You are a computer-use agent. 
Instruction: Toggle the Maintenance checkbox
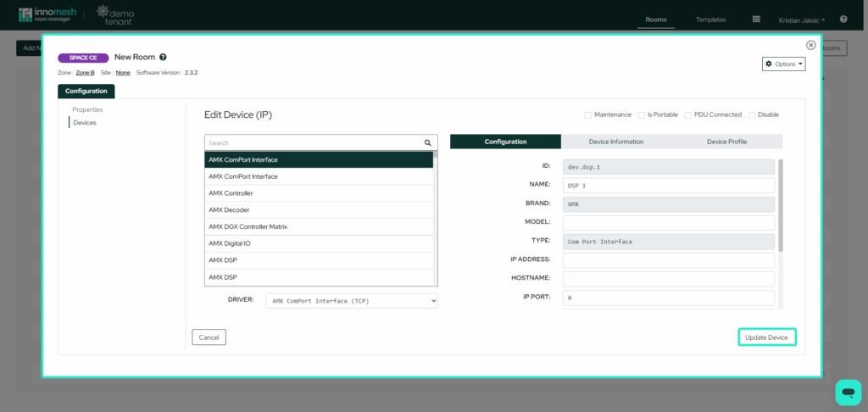[x=588, y=115]
